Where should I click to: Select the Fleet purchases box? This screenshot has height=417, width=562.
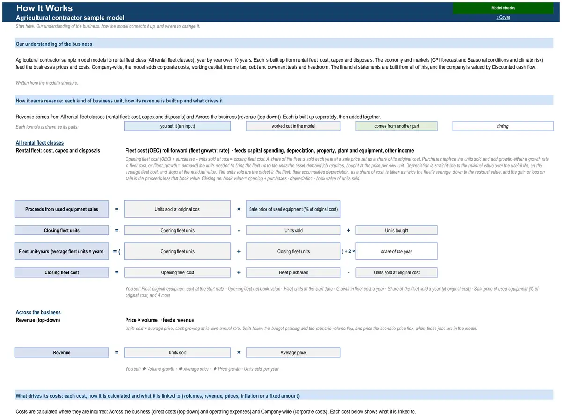(x=293, y=272)
